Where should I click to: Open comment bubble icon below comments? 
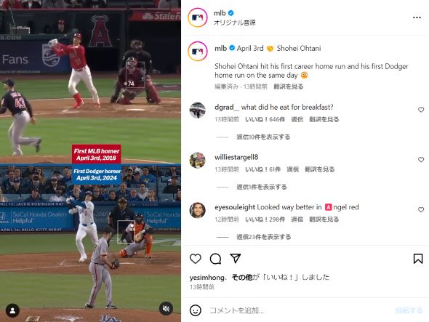coord(216,259)
